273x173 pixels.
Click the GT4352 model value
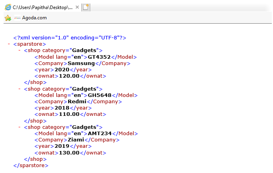point(99,57)
